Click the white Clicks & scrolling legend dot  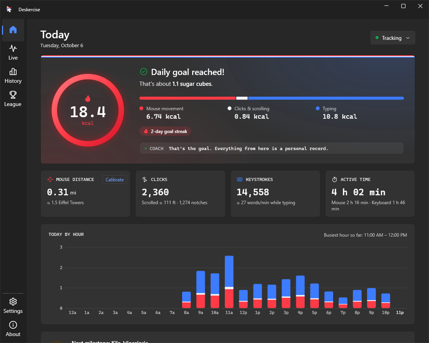230,108
